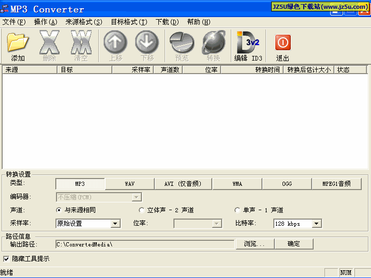Click the 预览 preview toolbar icon
This screenshot has height=278, width=371.
182,42
